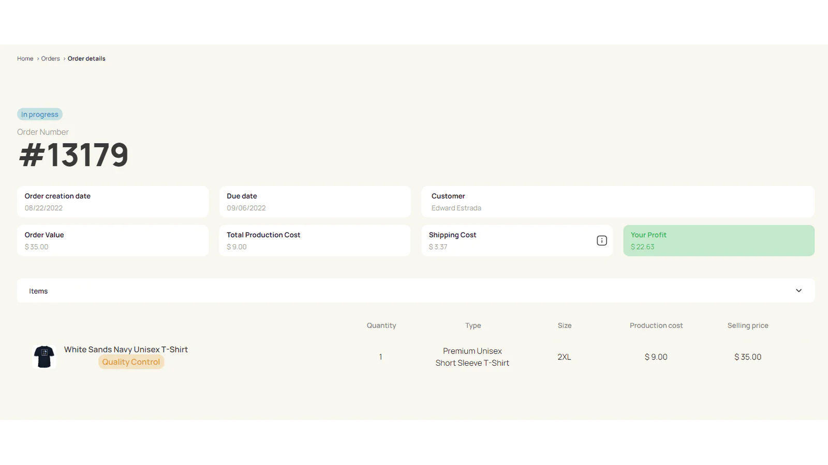Open the White Sands Navy Unisex T-Shirt item
Viewport: 828px width, 465px height.
tap(126, 350)
